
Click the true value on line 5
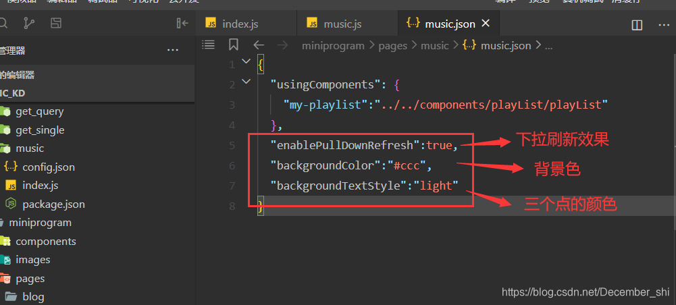(x=439, y=146)
